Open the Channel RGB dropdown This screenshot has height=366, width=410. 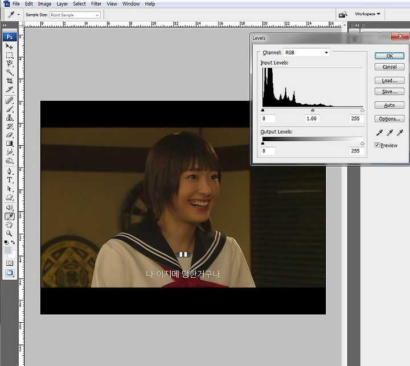[x=306, y=52]
